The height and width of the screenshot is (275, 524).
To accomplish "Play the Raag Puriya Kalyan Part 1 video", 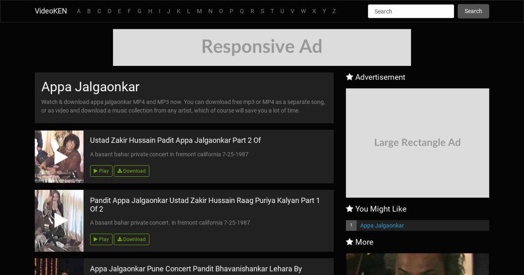I will (101, 239).
